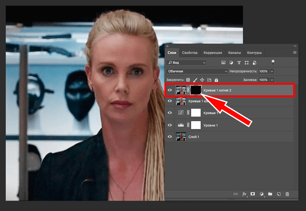Lock transparent pixels checkerboard icon
306x211 pixels.
[x=188, y=80]
